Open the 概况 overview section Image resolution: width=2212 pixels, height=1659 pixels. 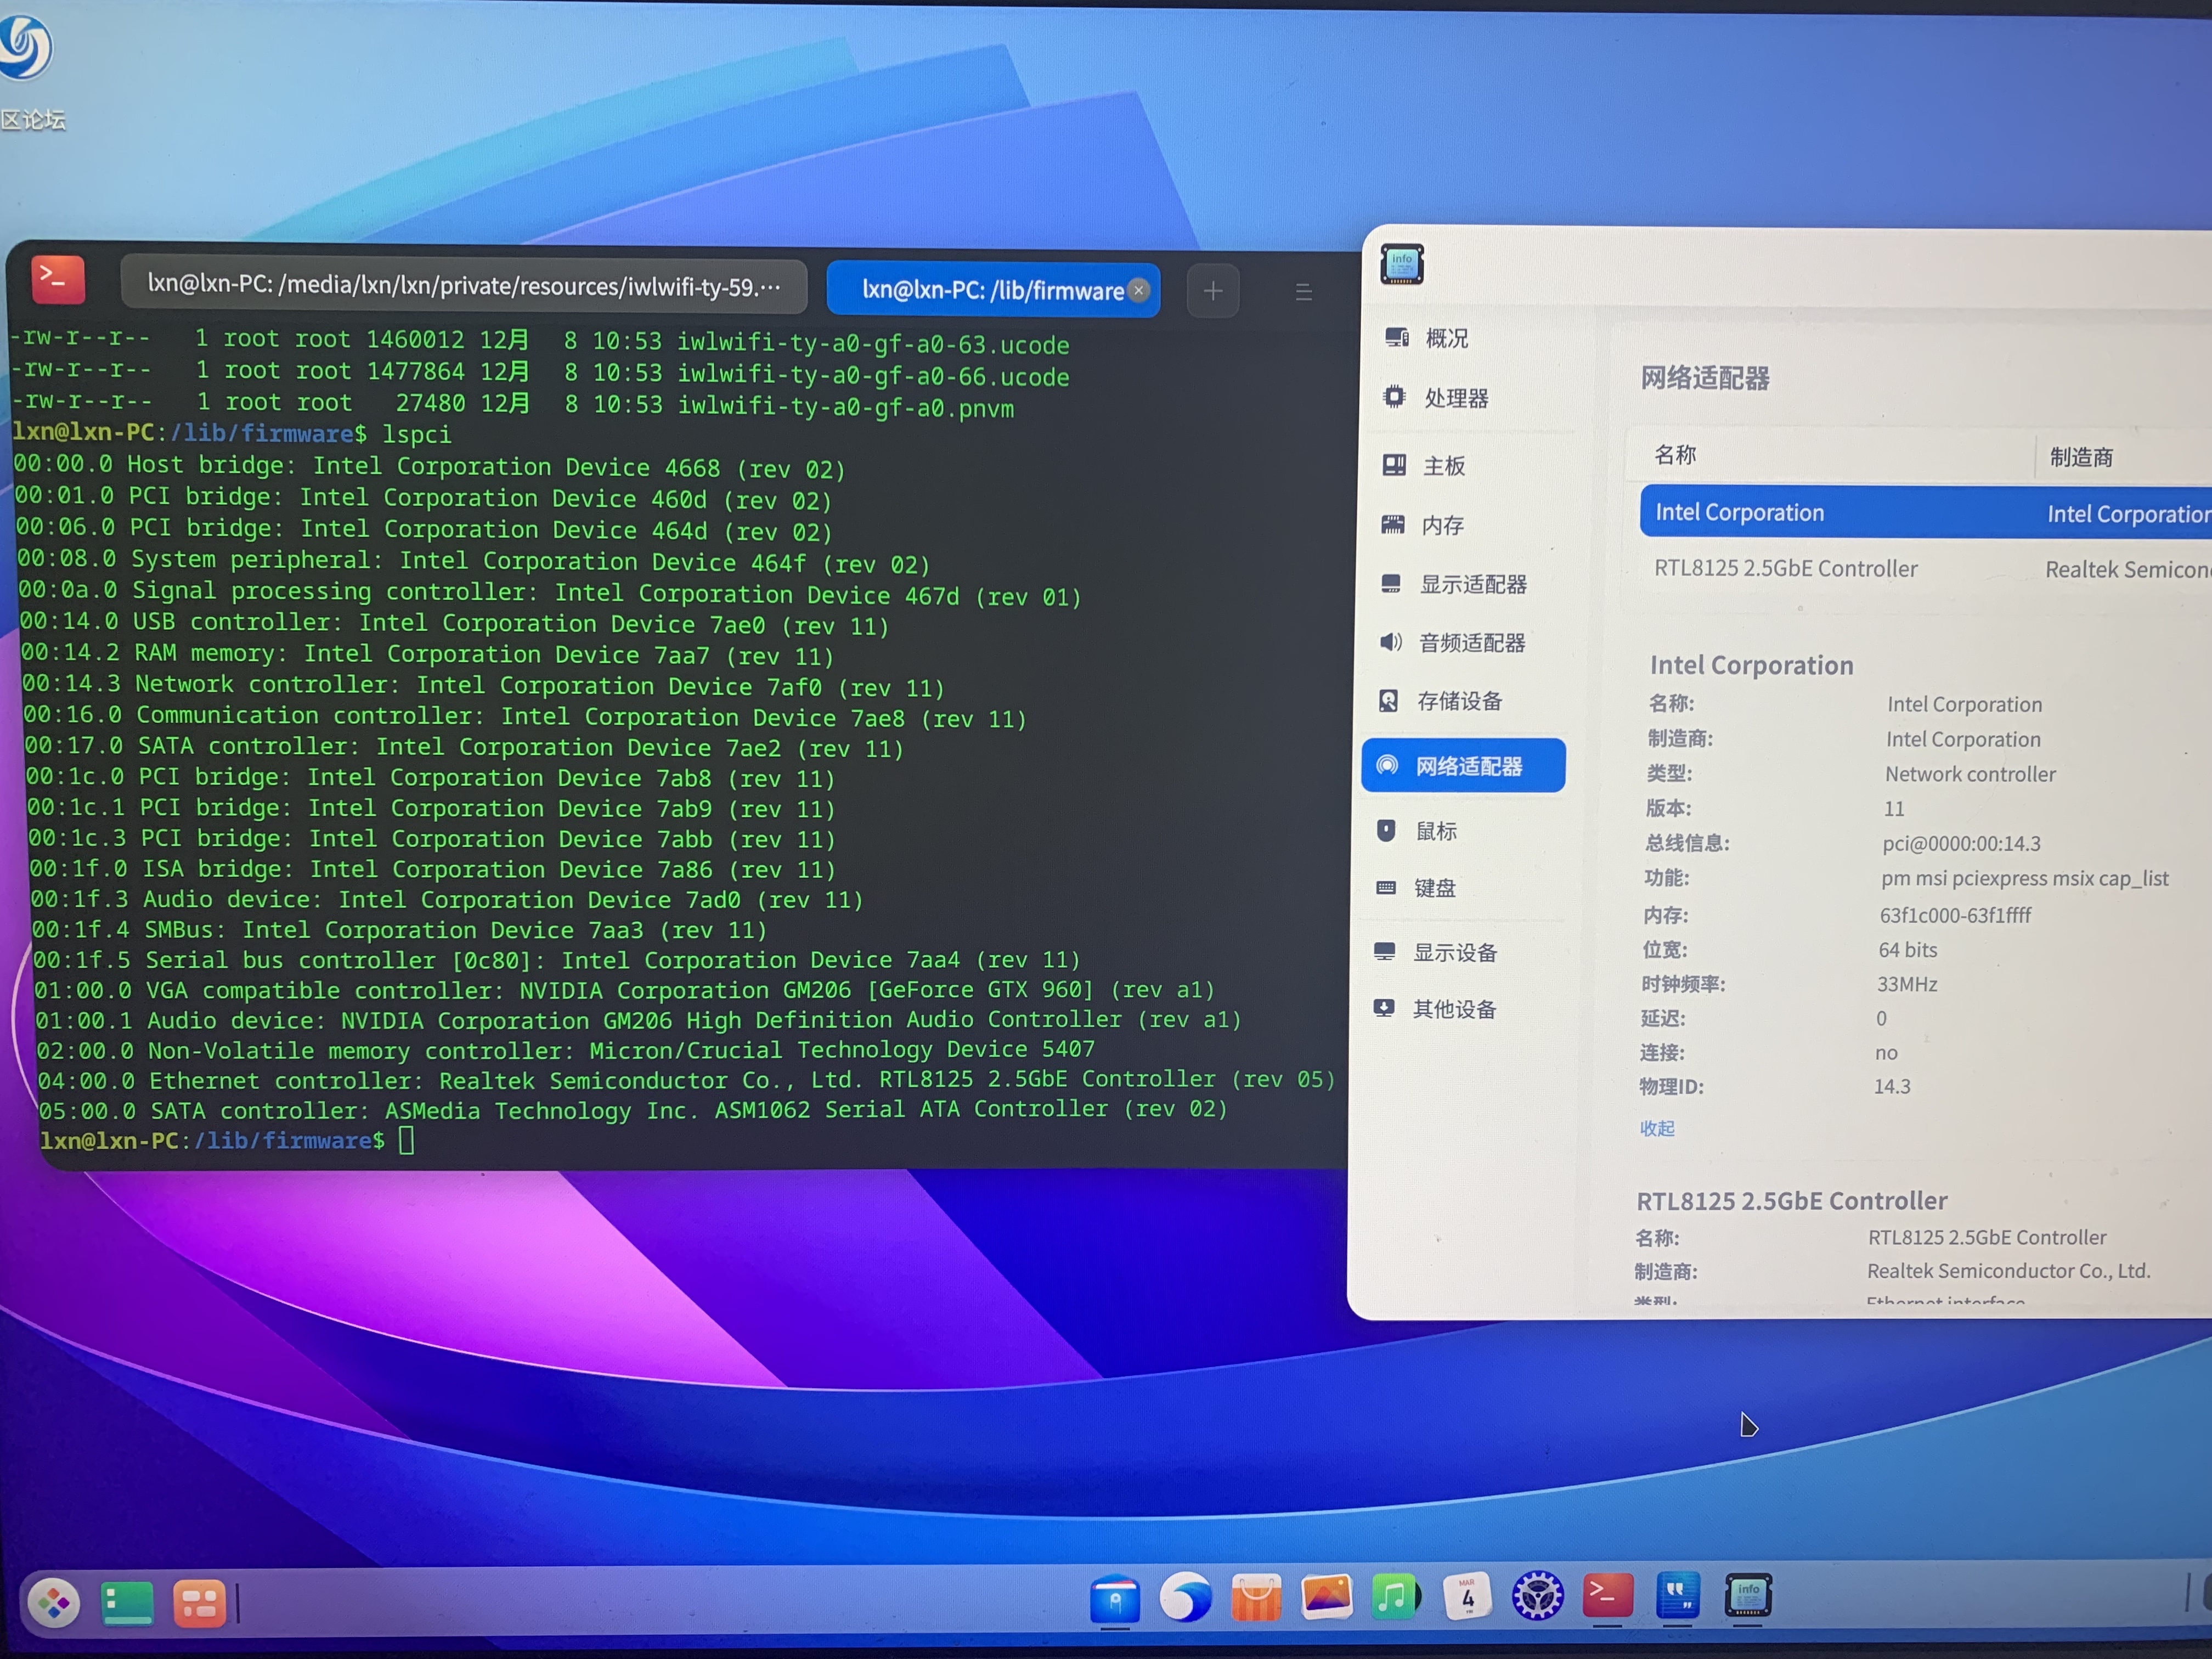(x=1445, y=338)
